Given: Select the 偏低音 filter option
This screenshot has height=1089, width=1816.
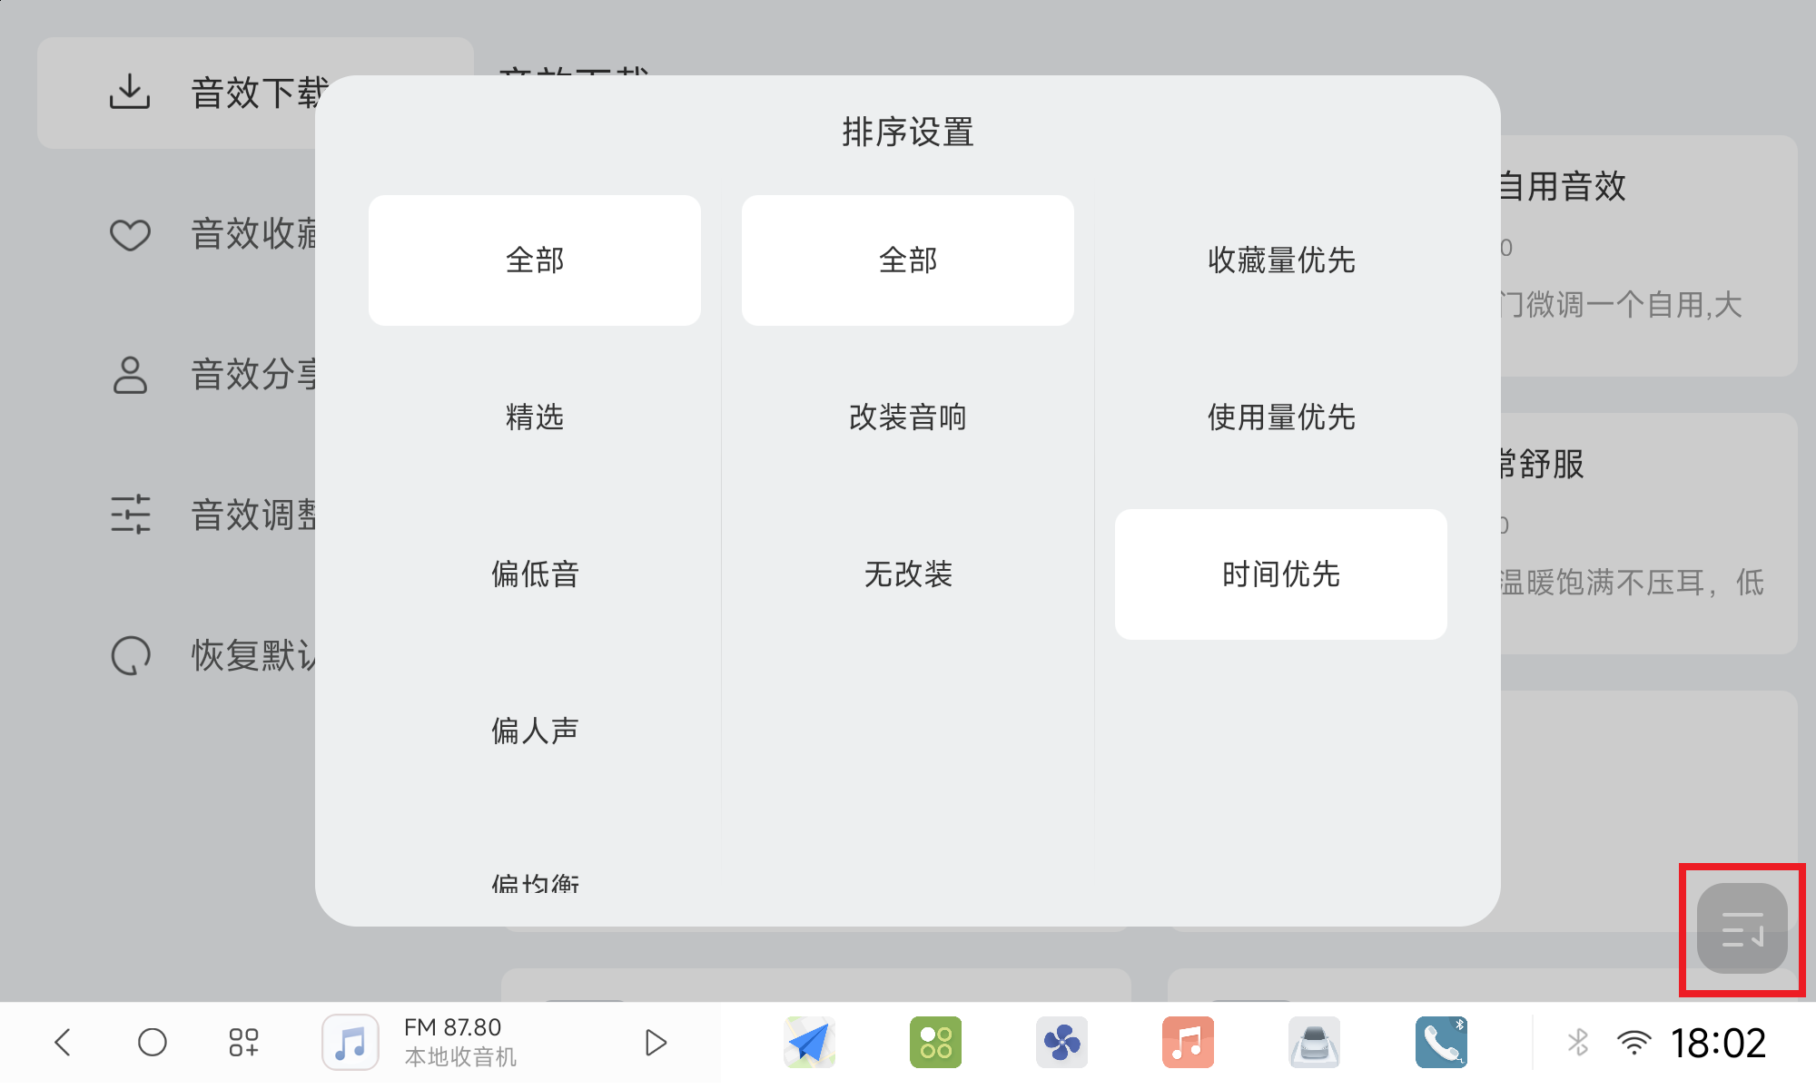Looking at the screenshot, I should [534, 574].
